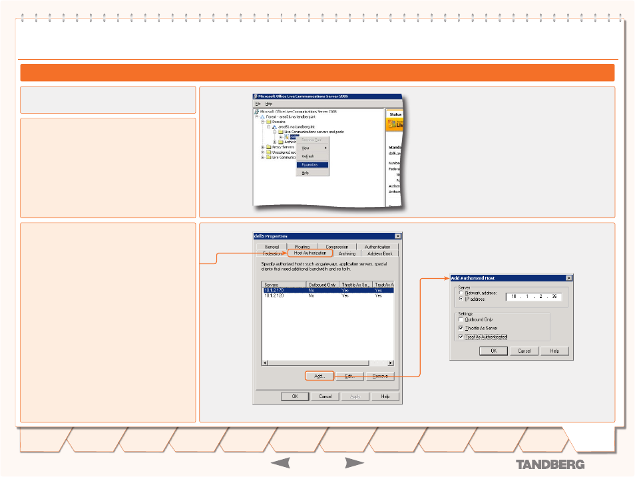Click the Domains folder icon
Screen dimensions: 635x477
268,122
